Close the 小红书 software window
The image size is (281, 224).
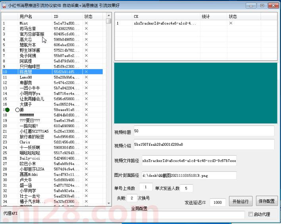click(x=273, y=6)
